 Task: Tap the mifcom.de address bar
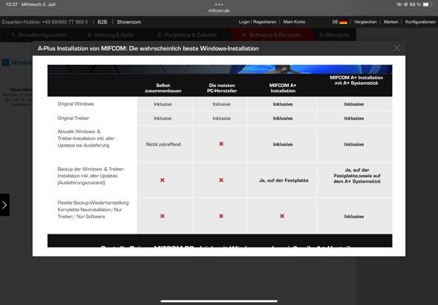click(219, 10)
